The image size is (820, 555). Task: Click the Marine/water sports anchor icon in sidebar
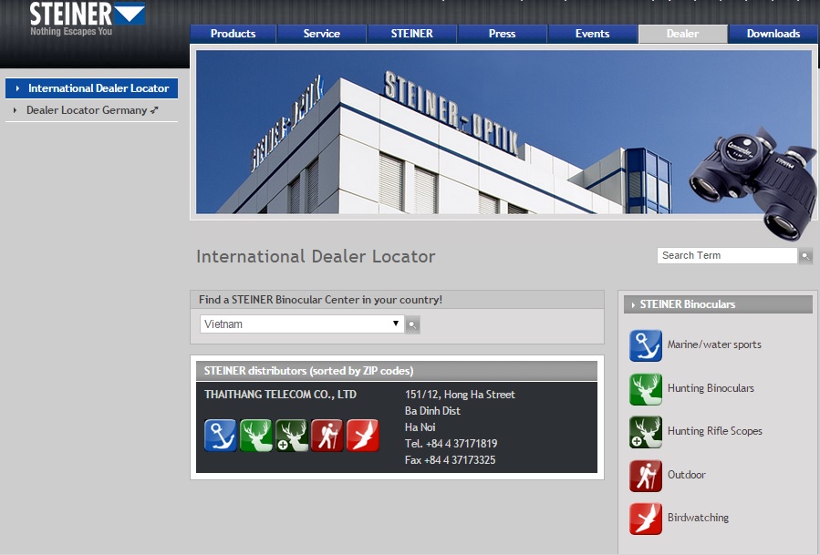click(x=646, y=345)
